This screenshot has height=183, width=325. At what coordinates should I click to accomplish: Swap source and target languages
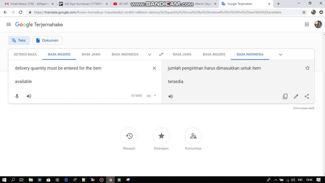click(161, 54)
